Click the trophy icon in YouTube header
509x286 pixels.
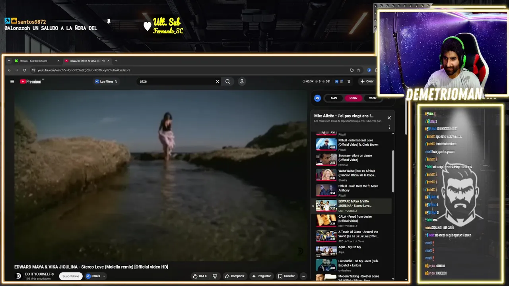click(x=349, y=81)
